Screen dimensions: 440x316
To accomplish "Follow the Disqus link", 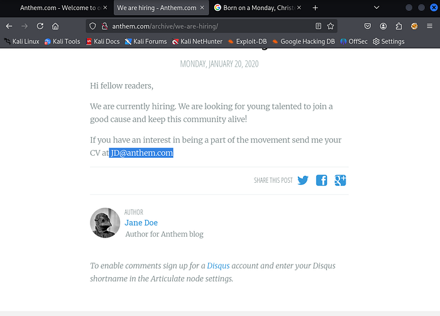I will [218, 266].
